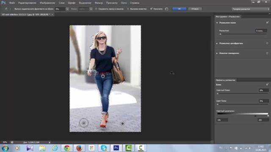Open Google Chrome from the taskbar
The image size is (271, 152).
(67, 148)
